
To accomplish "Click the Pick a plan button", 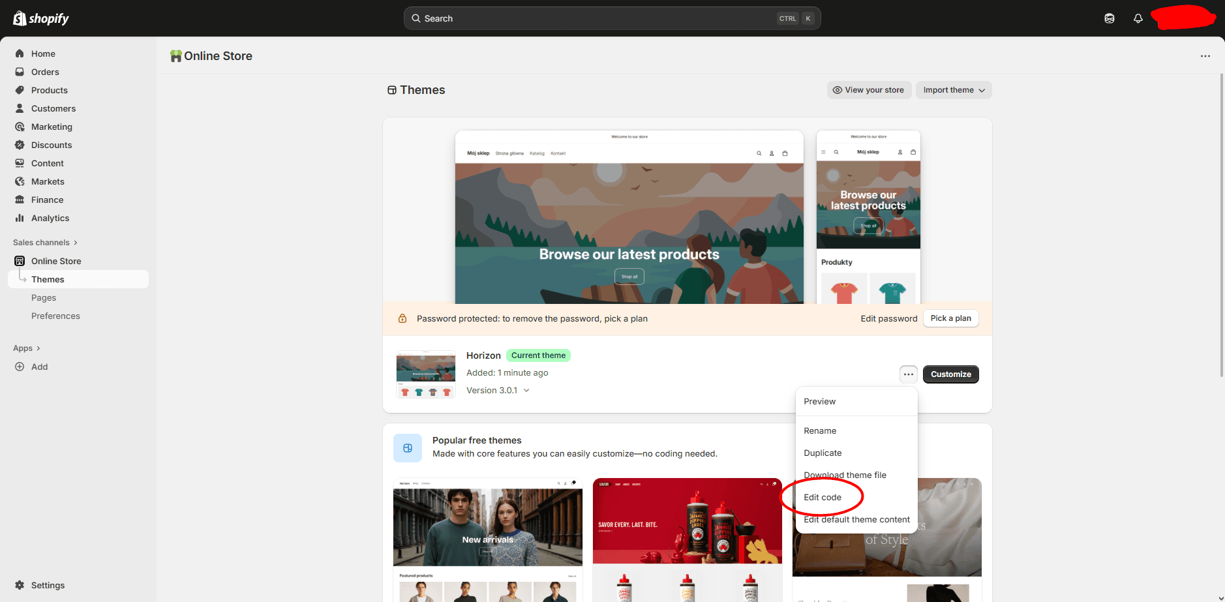I will (950, 318).
